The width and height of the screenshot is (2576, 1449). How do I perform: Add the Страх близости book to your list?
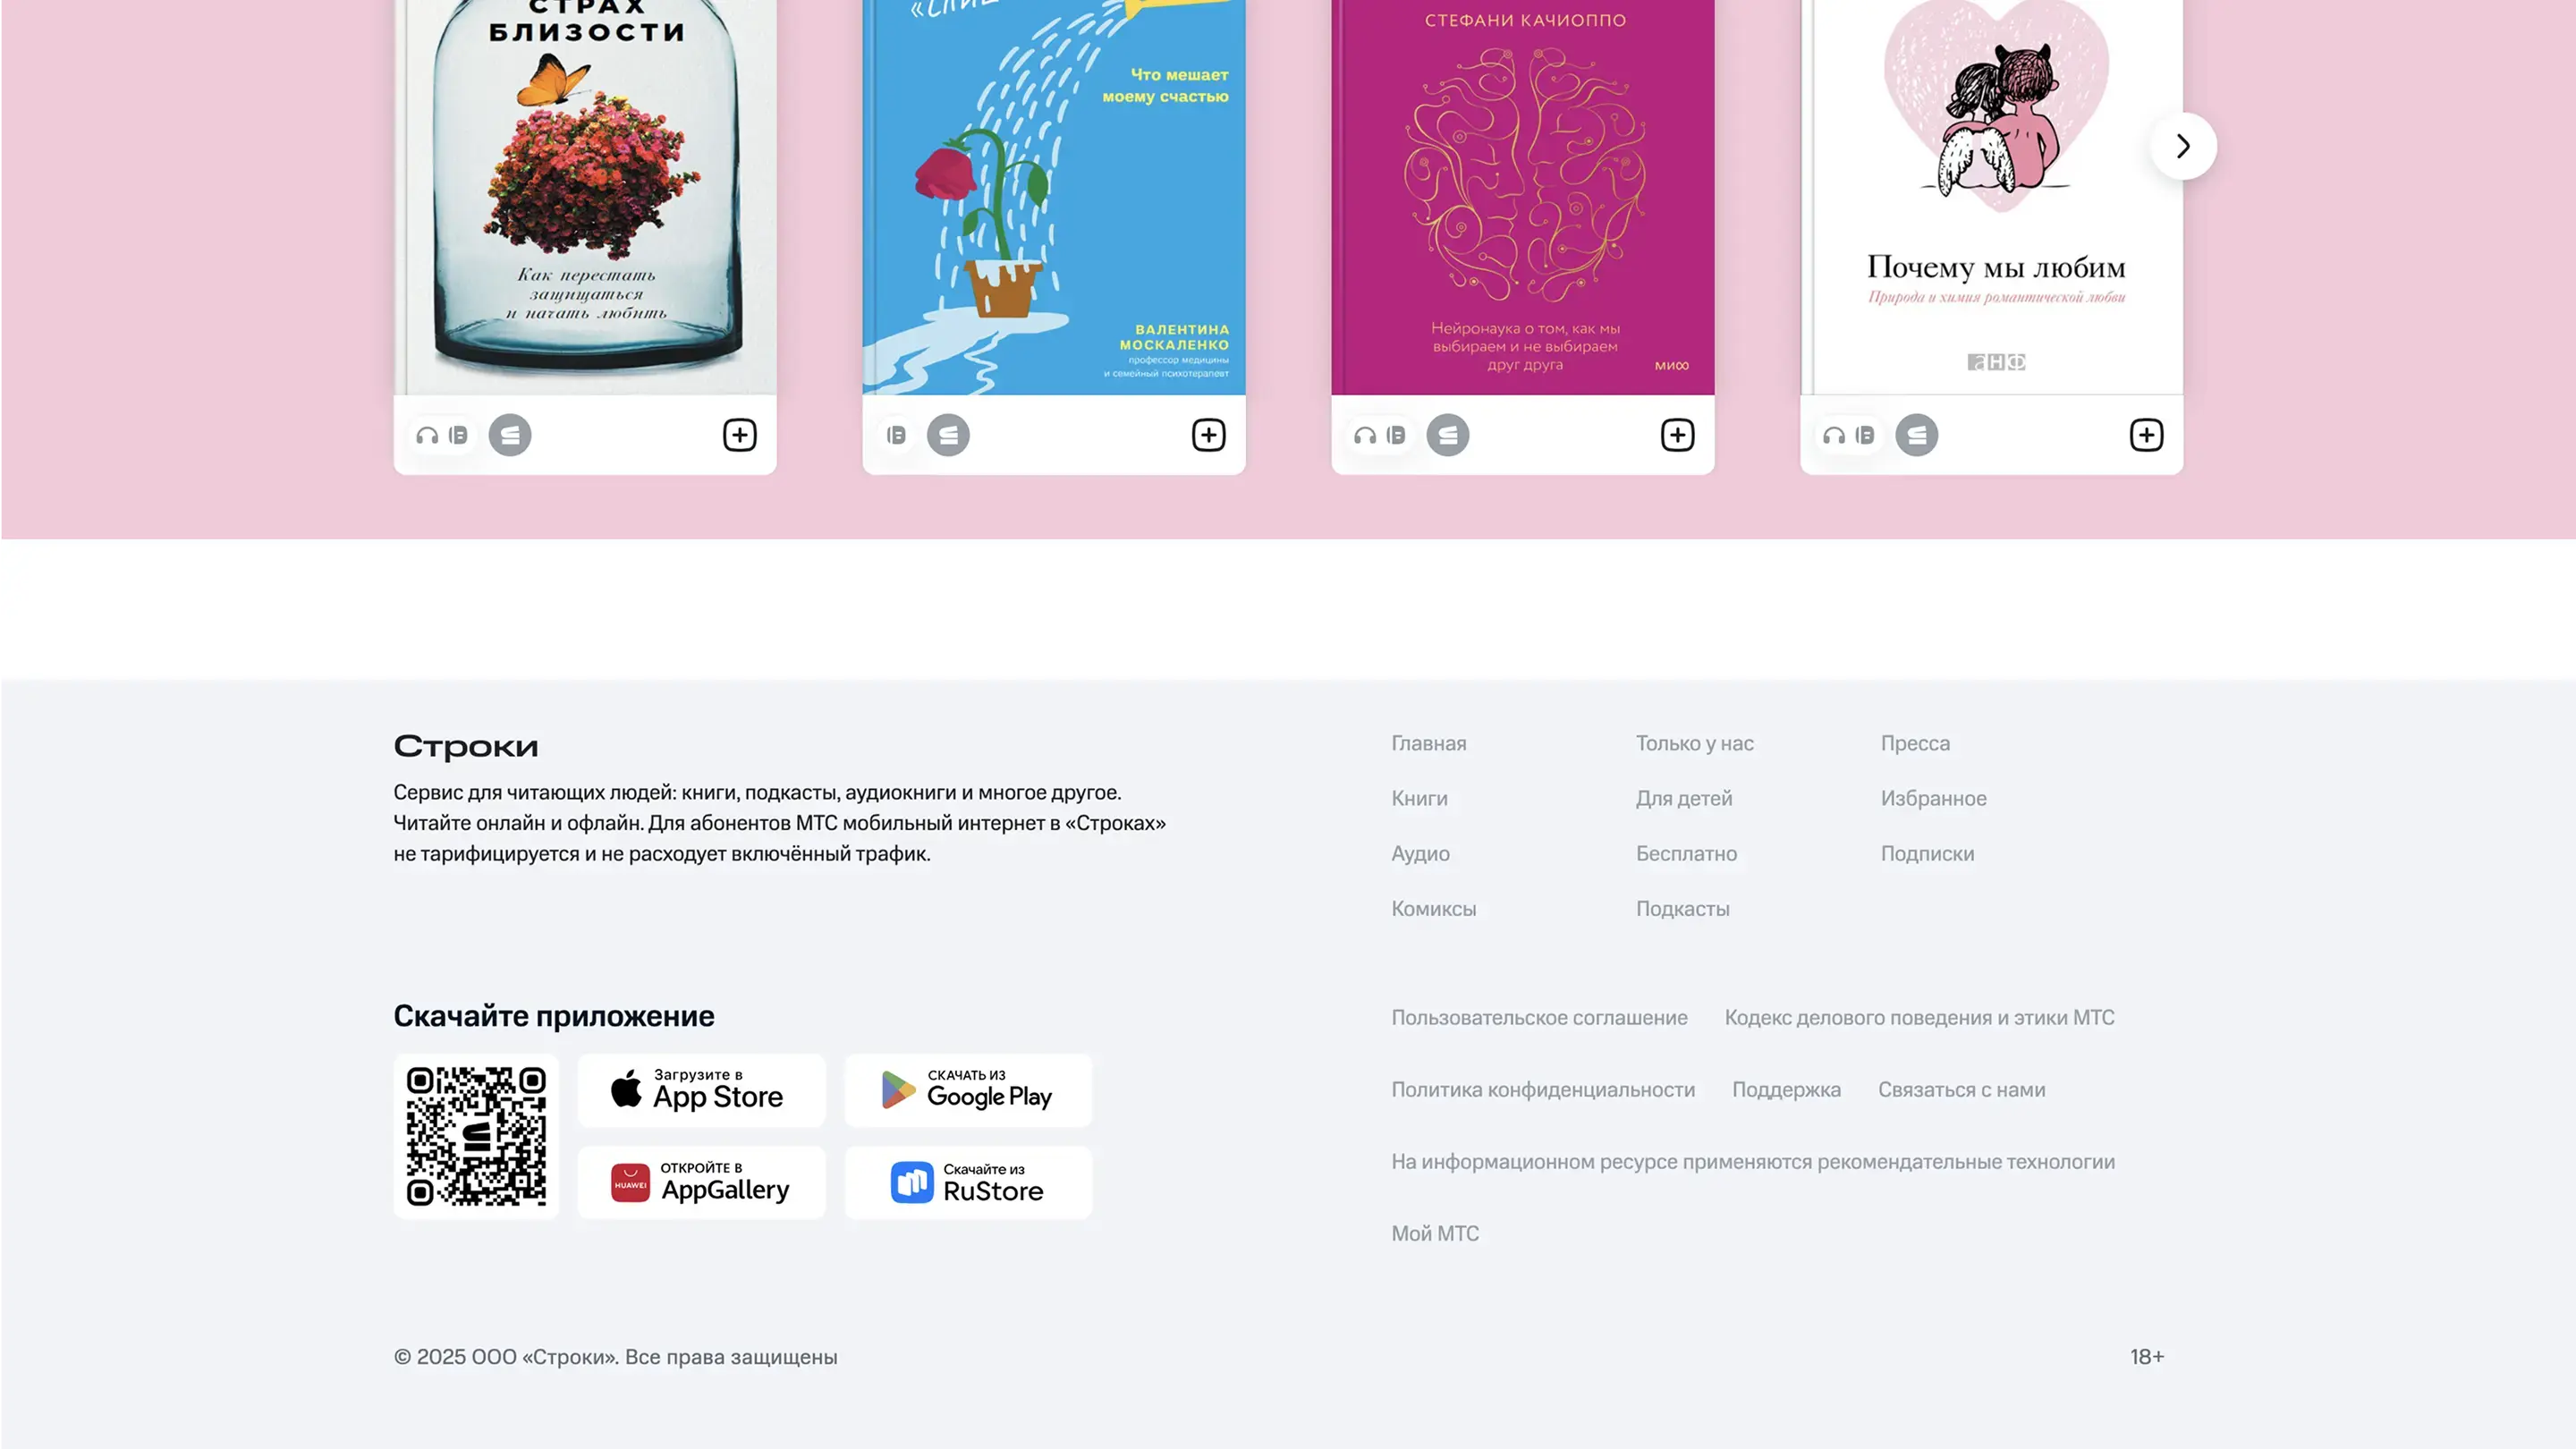[740, 435]
